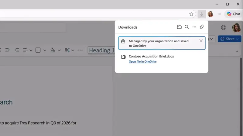
Task: Click the borders grid icon
Action: click(38, 50)
